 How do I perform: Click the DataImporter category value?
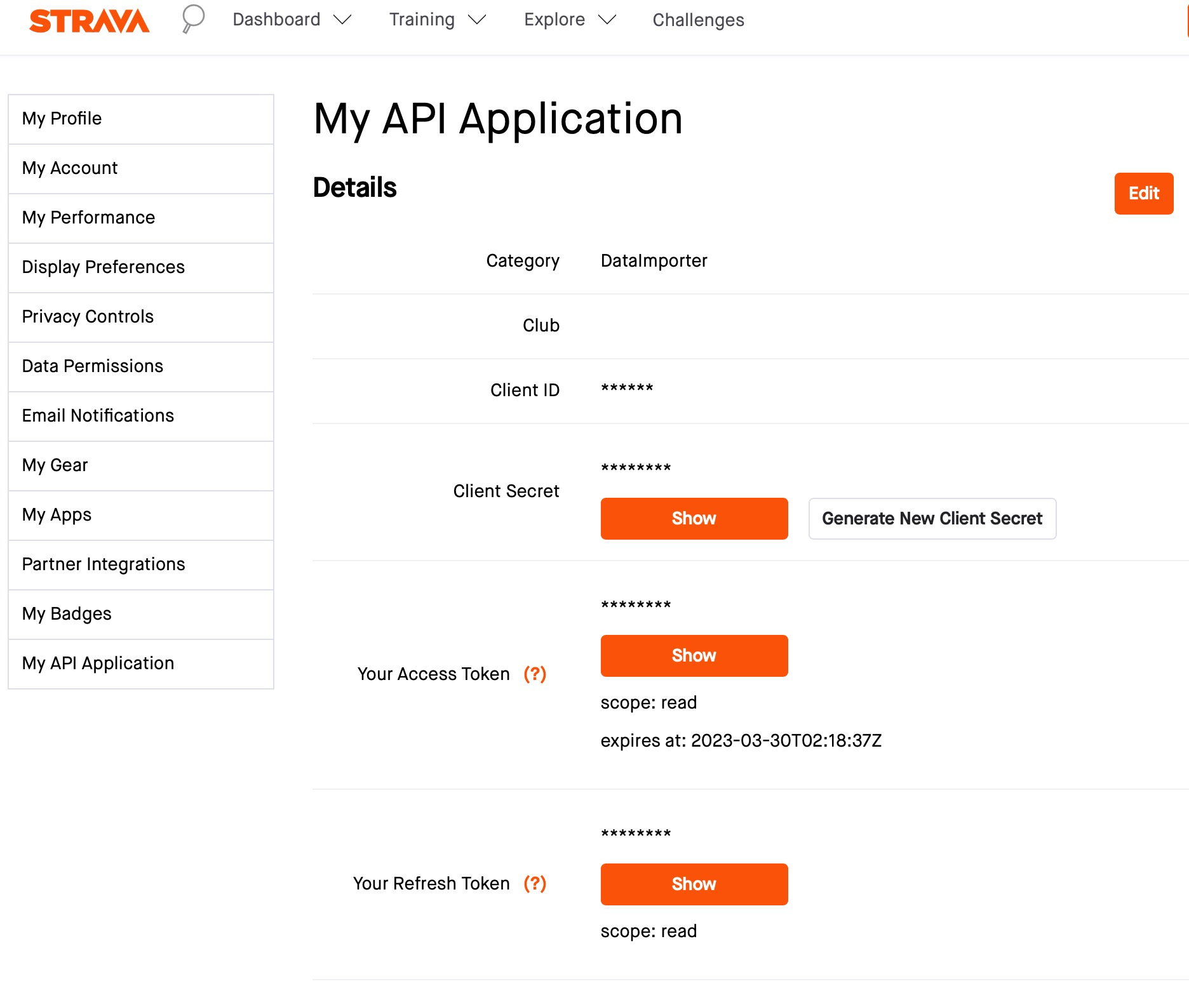654,261
